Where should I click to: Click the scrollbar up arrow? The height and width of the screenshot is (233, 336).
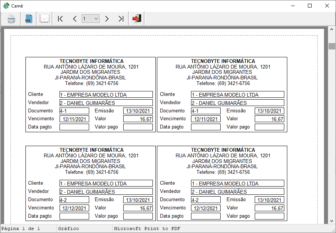coord(332,29)
